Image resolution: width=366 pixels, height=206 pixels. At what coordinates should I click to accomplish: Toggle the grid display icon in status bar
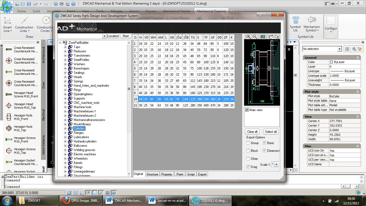(75, 193)
